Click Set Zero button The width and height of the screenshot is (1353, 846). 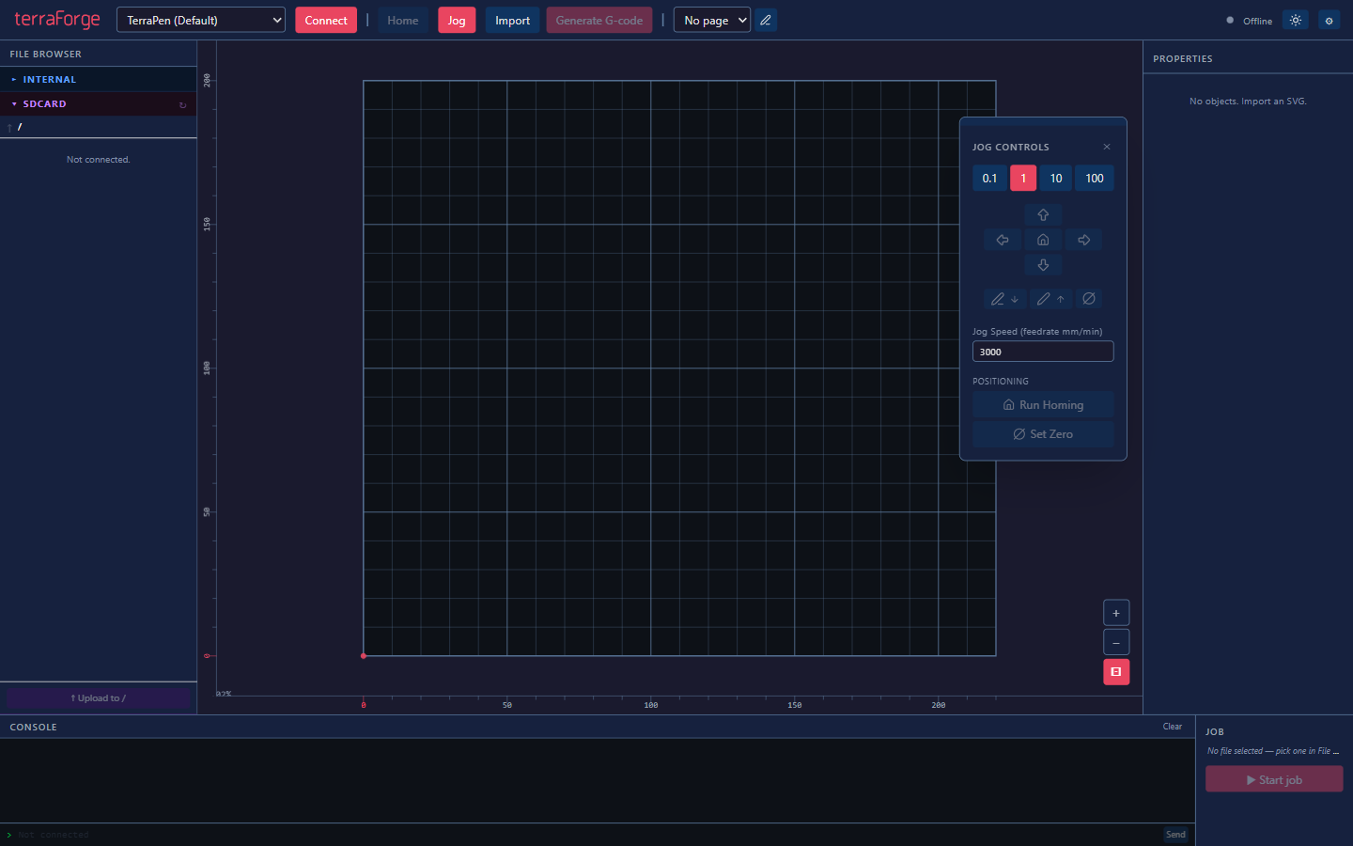[1043, 434]
